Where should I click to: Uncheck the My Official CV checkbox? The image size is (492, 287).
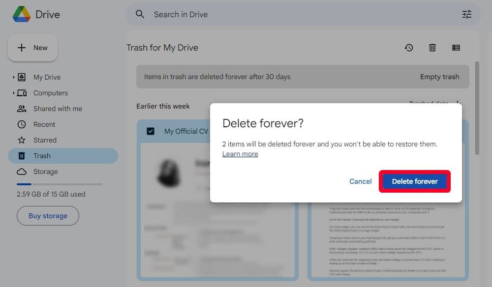point(151,131)
